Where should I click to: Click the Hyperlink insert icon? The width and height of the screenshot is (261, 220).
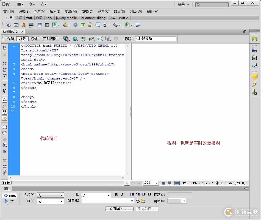pyautogui.click(x=8, y=25)
